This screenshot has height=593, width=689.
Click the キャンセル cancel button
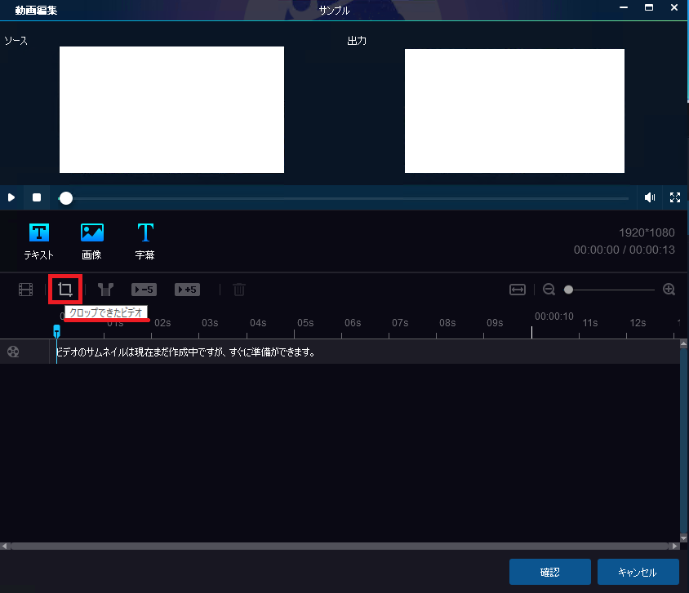click(x=638, y=572)
